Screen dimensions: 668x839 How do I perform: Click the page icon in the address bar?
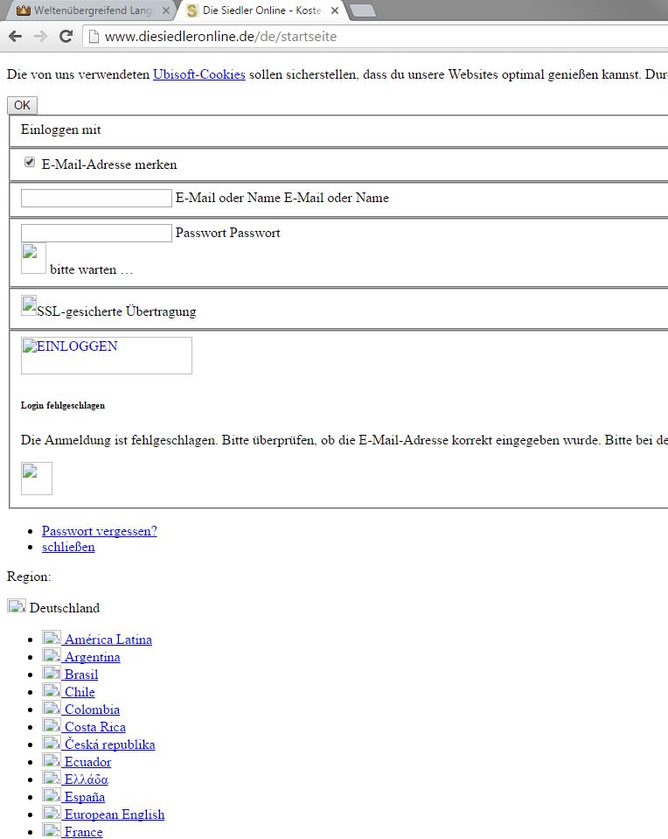click(93, 37)
